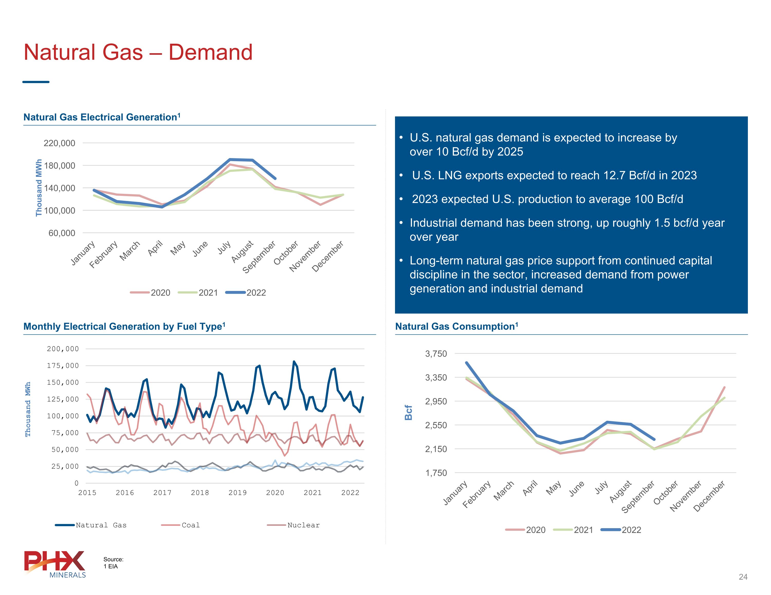This screenshot has height=595, width=771.
Task: Click the bullet about long-term natural gas price support
Action: (555, 274)
